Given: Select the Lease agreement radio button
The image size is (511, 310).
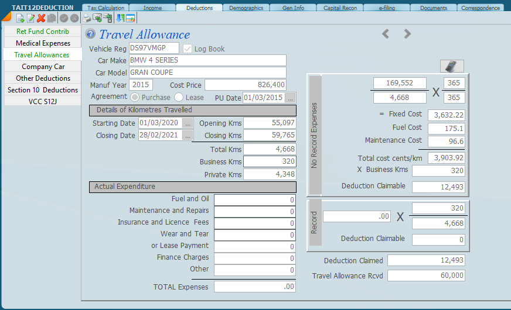Looking at the screenshot, I should click(179, 97).
